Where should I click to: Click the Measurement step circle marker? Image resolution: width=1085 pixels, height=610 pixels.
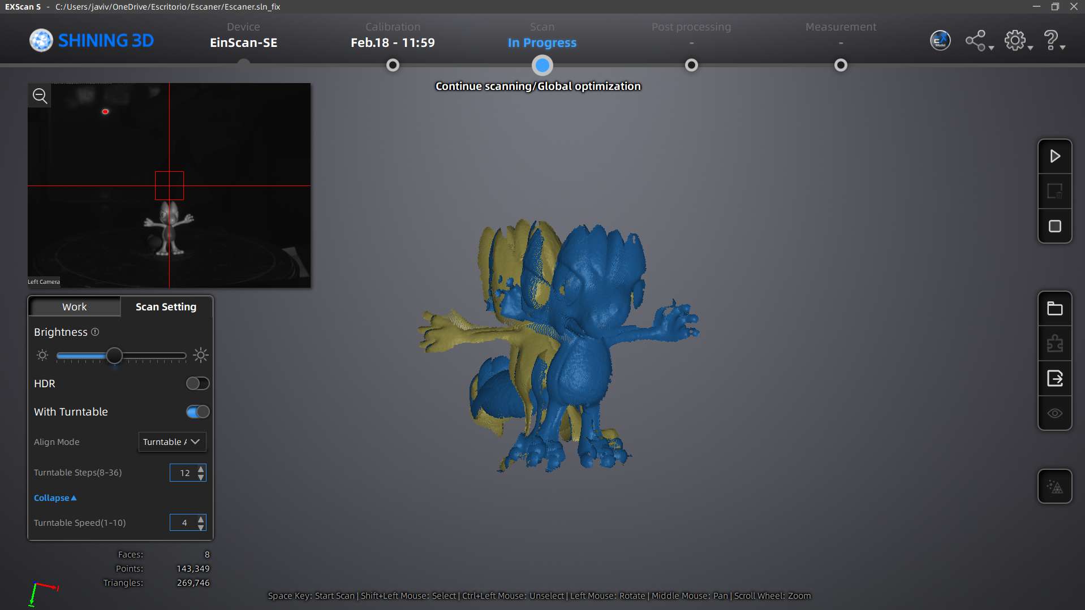click(841, 65)
